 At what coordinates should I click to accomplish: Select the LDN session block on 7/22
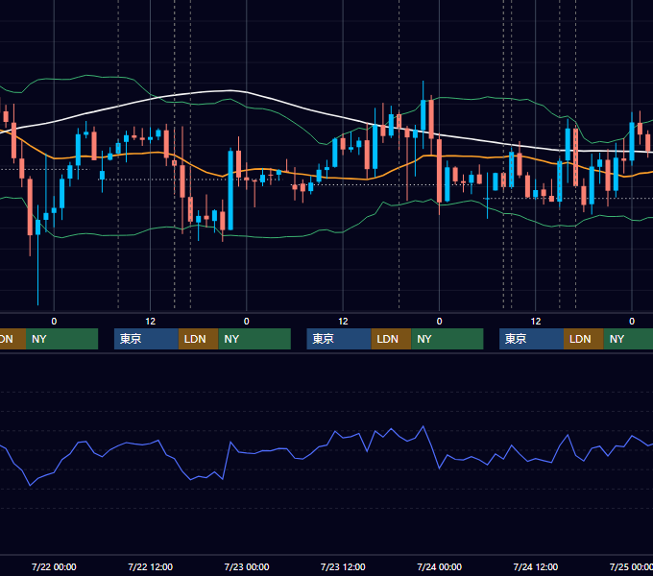tap(198, 339)
